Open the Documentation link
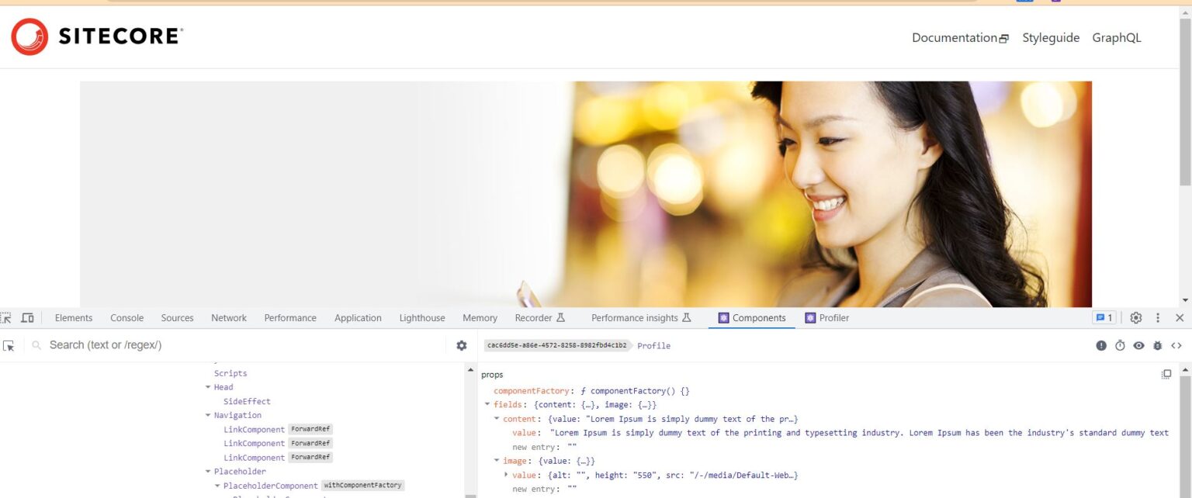Image resolution: width=1192 pixels, height=498 pixels. pyautogui.click(x=955, y=37)
